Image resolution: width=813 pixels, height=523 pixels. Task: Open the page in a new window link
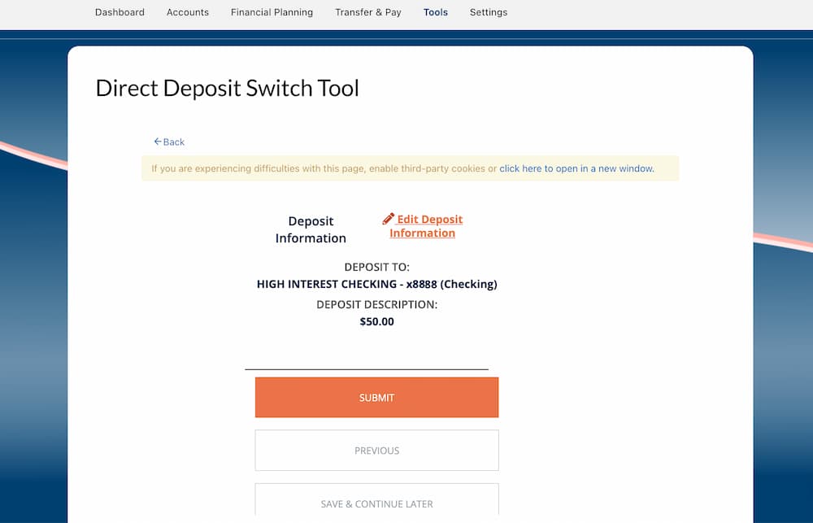(576, 168)
